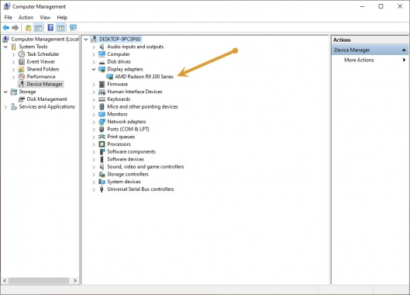Expand the Event Viewer node
This screenshot has width=410, height=295.
point(14,62)
